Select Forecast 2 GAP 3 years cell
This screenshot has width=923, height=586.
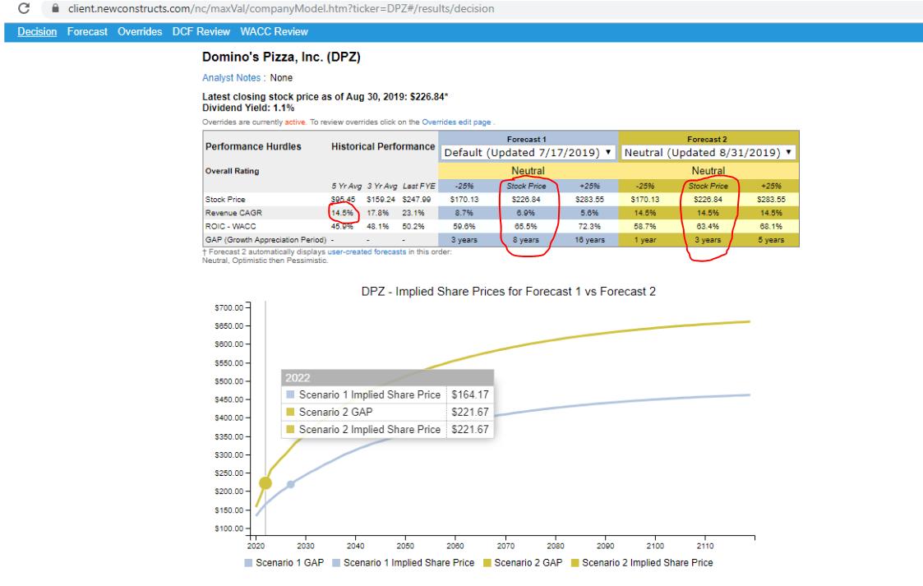[708, 240]
